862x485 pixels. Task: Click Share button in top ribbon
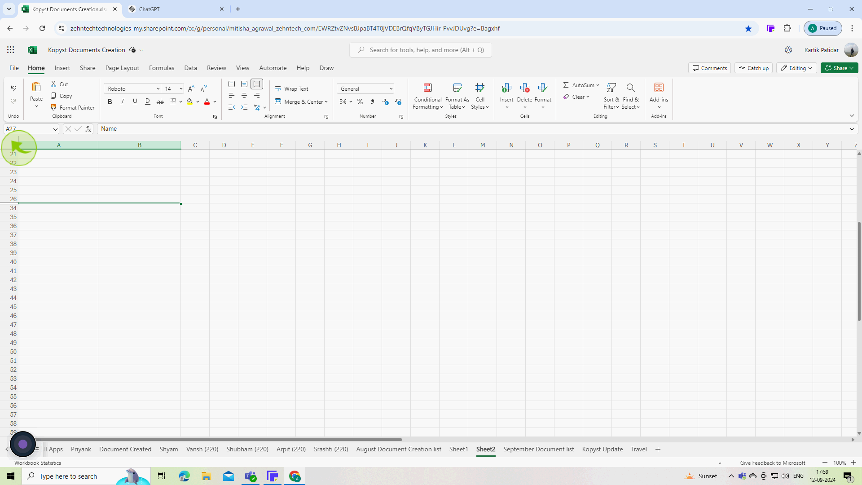tap(840, 67)
